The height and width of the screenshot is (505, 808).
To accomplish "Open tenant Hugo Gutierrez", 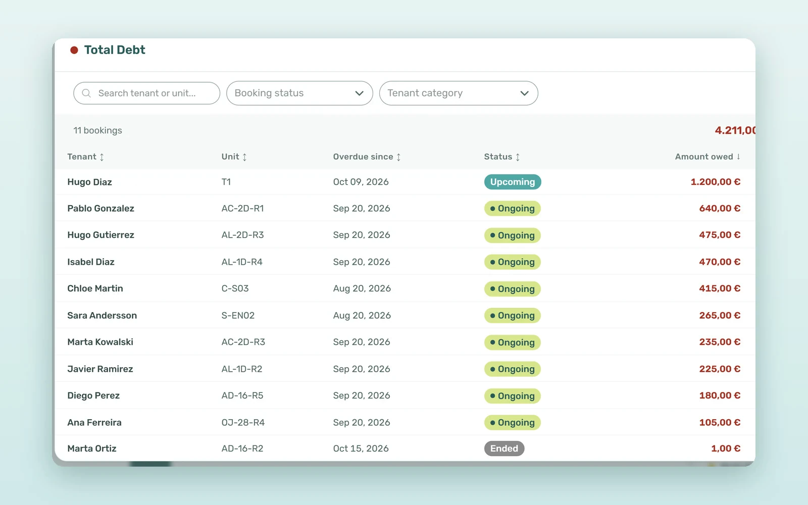I will coord(100,235).
